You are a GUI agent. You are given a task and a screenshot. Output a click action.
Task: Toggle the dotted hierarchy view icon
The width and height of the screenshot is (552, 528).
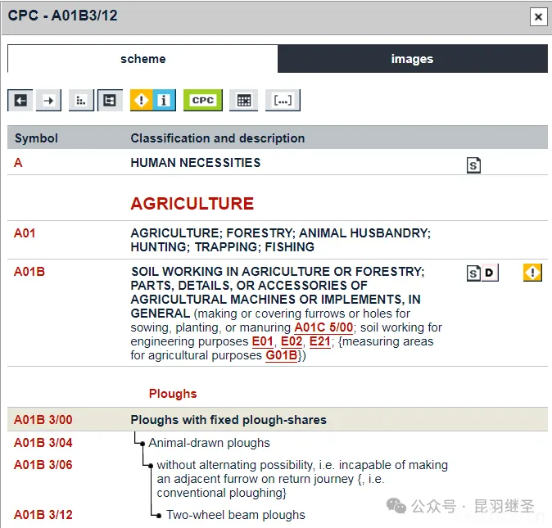coord(81,100)
